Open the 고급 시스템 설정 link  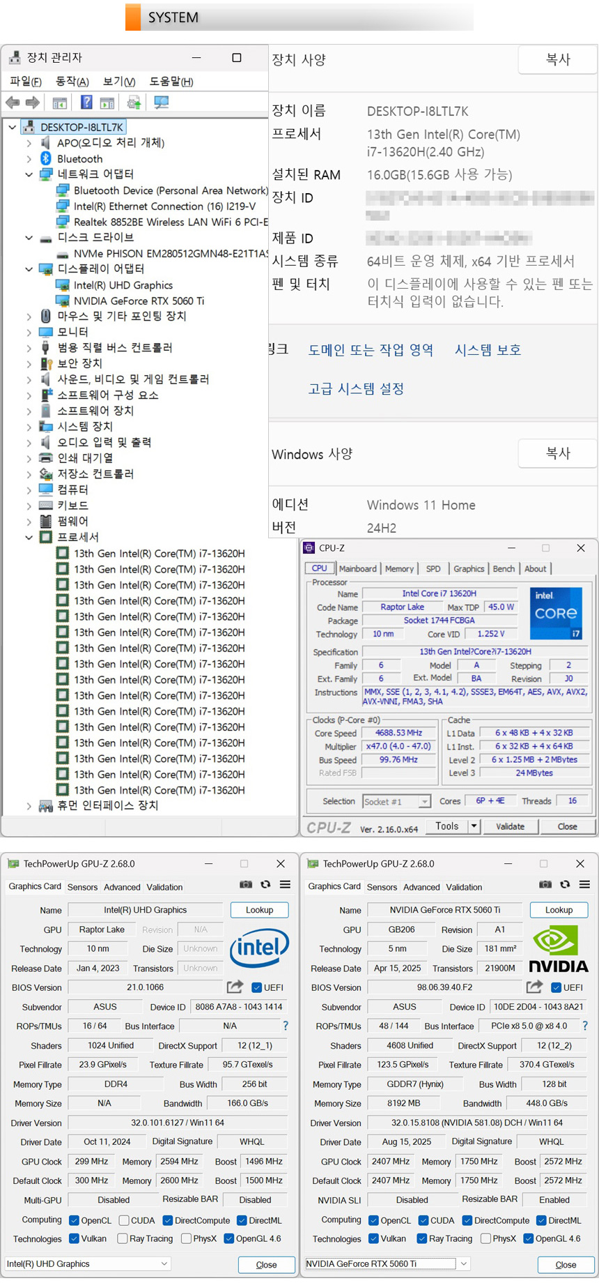356,388
